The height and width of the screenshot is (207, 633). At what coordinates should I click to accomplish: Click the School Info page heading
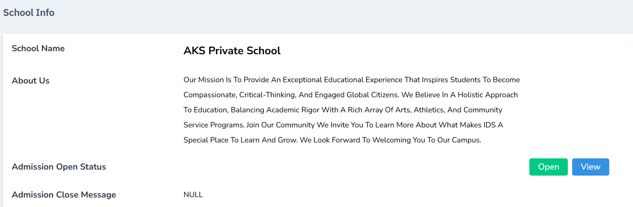[29, 13]
